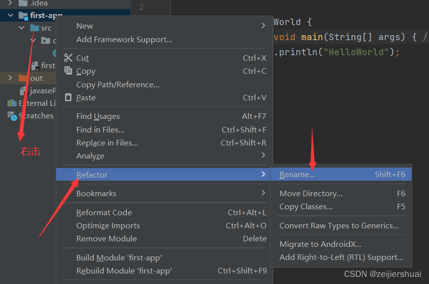Expand the .idea folder node
Viewport: 429px width, 284px height.
tap(10, 3)
